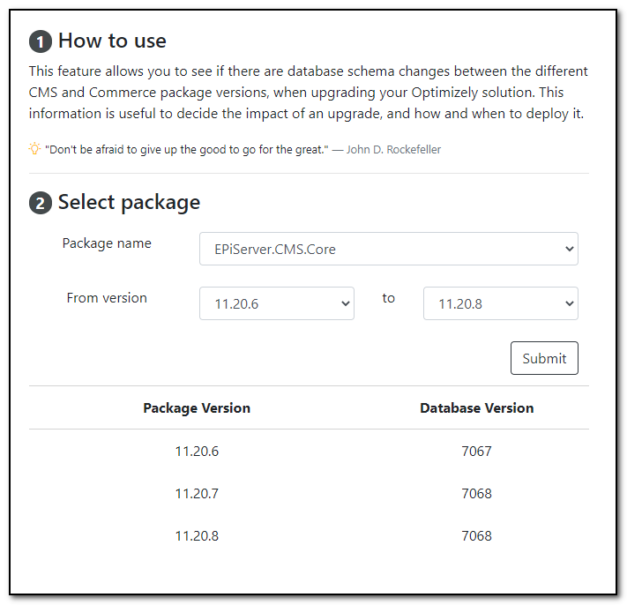Select the 11.20.7 package version cell
The height and width of the screenshot is (605, 627).
point(197,494)
